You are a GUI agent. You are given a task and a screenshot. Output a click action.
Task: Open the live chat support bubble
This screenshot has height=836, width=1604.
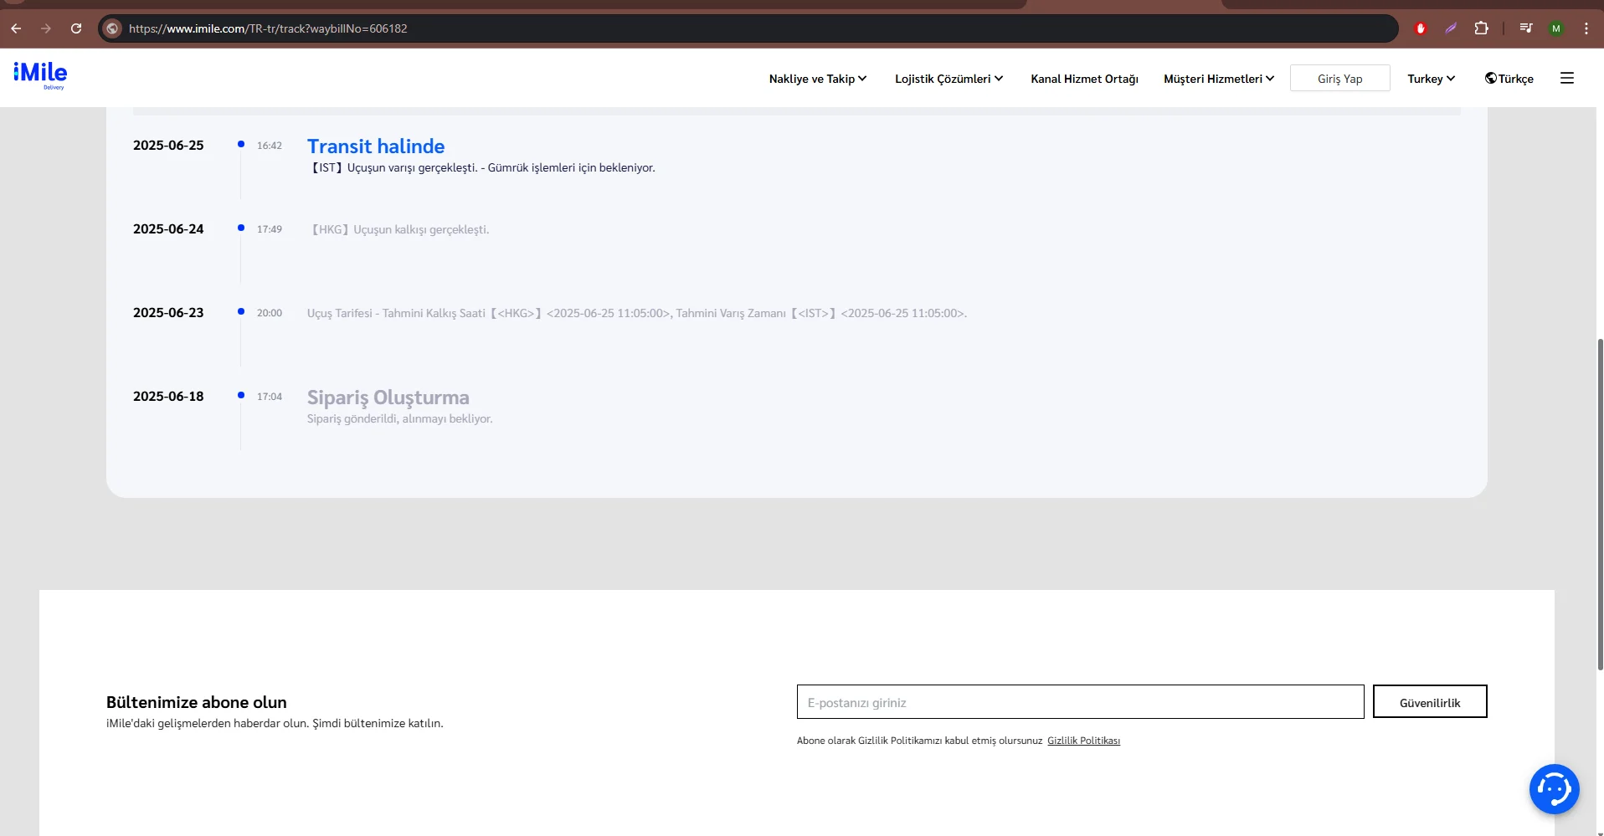click(x=1554, y=788)
